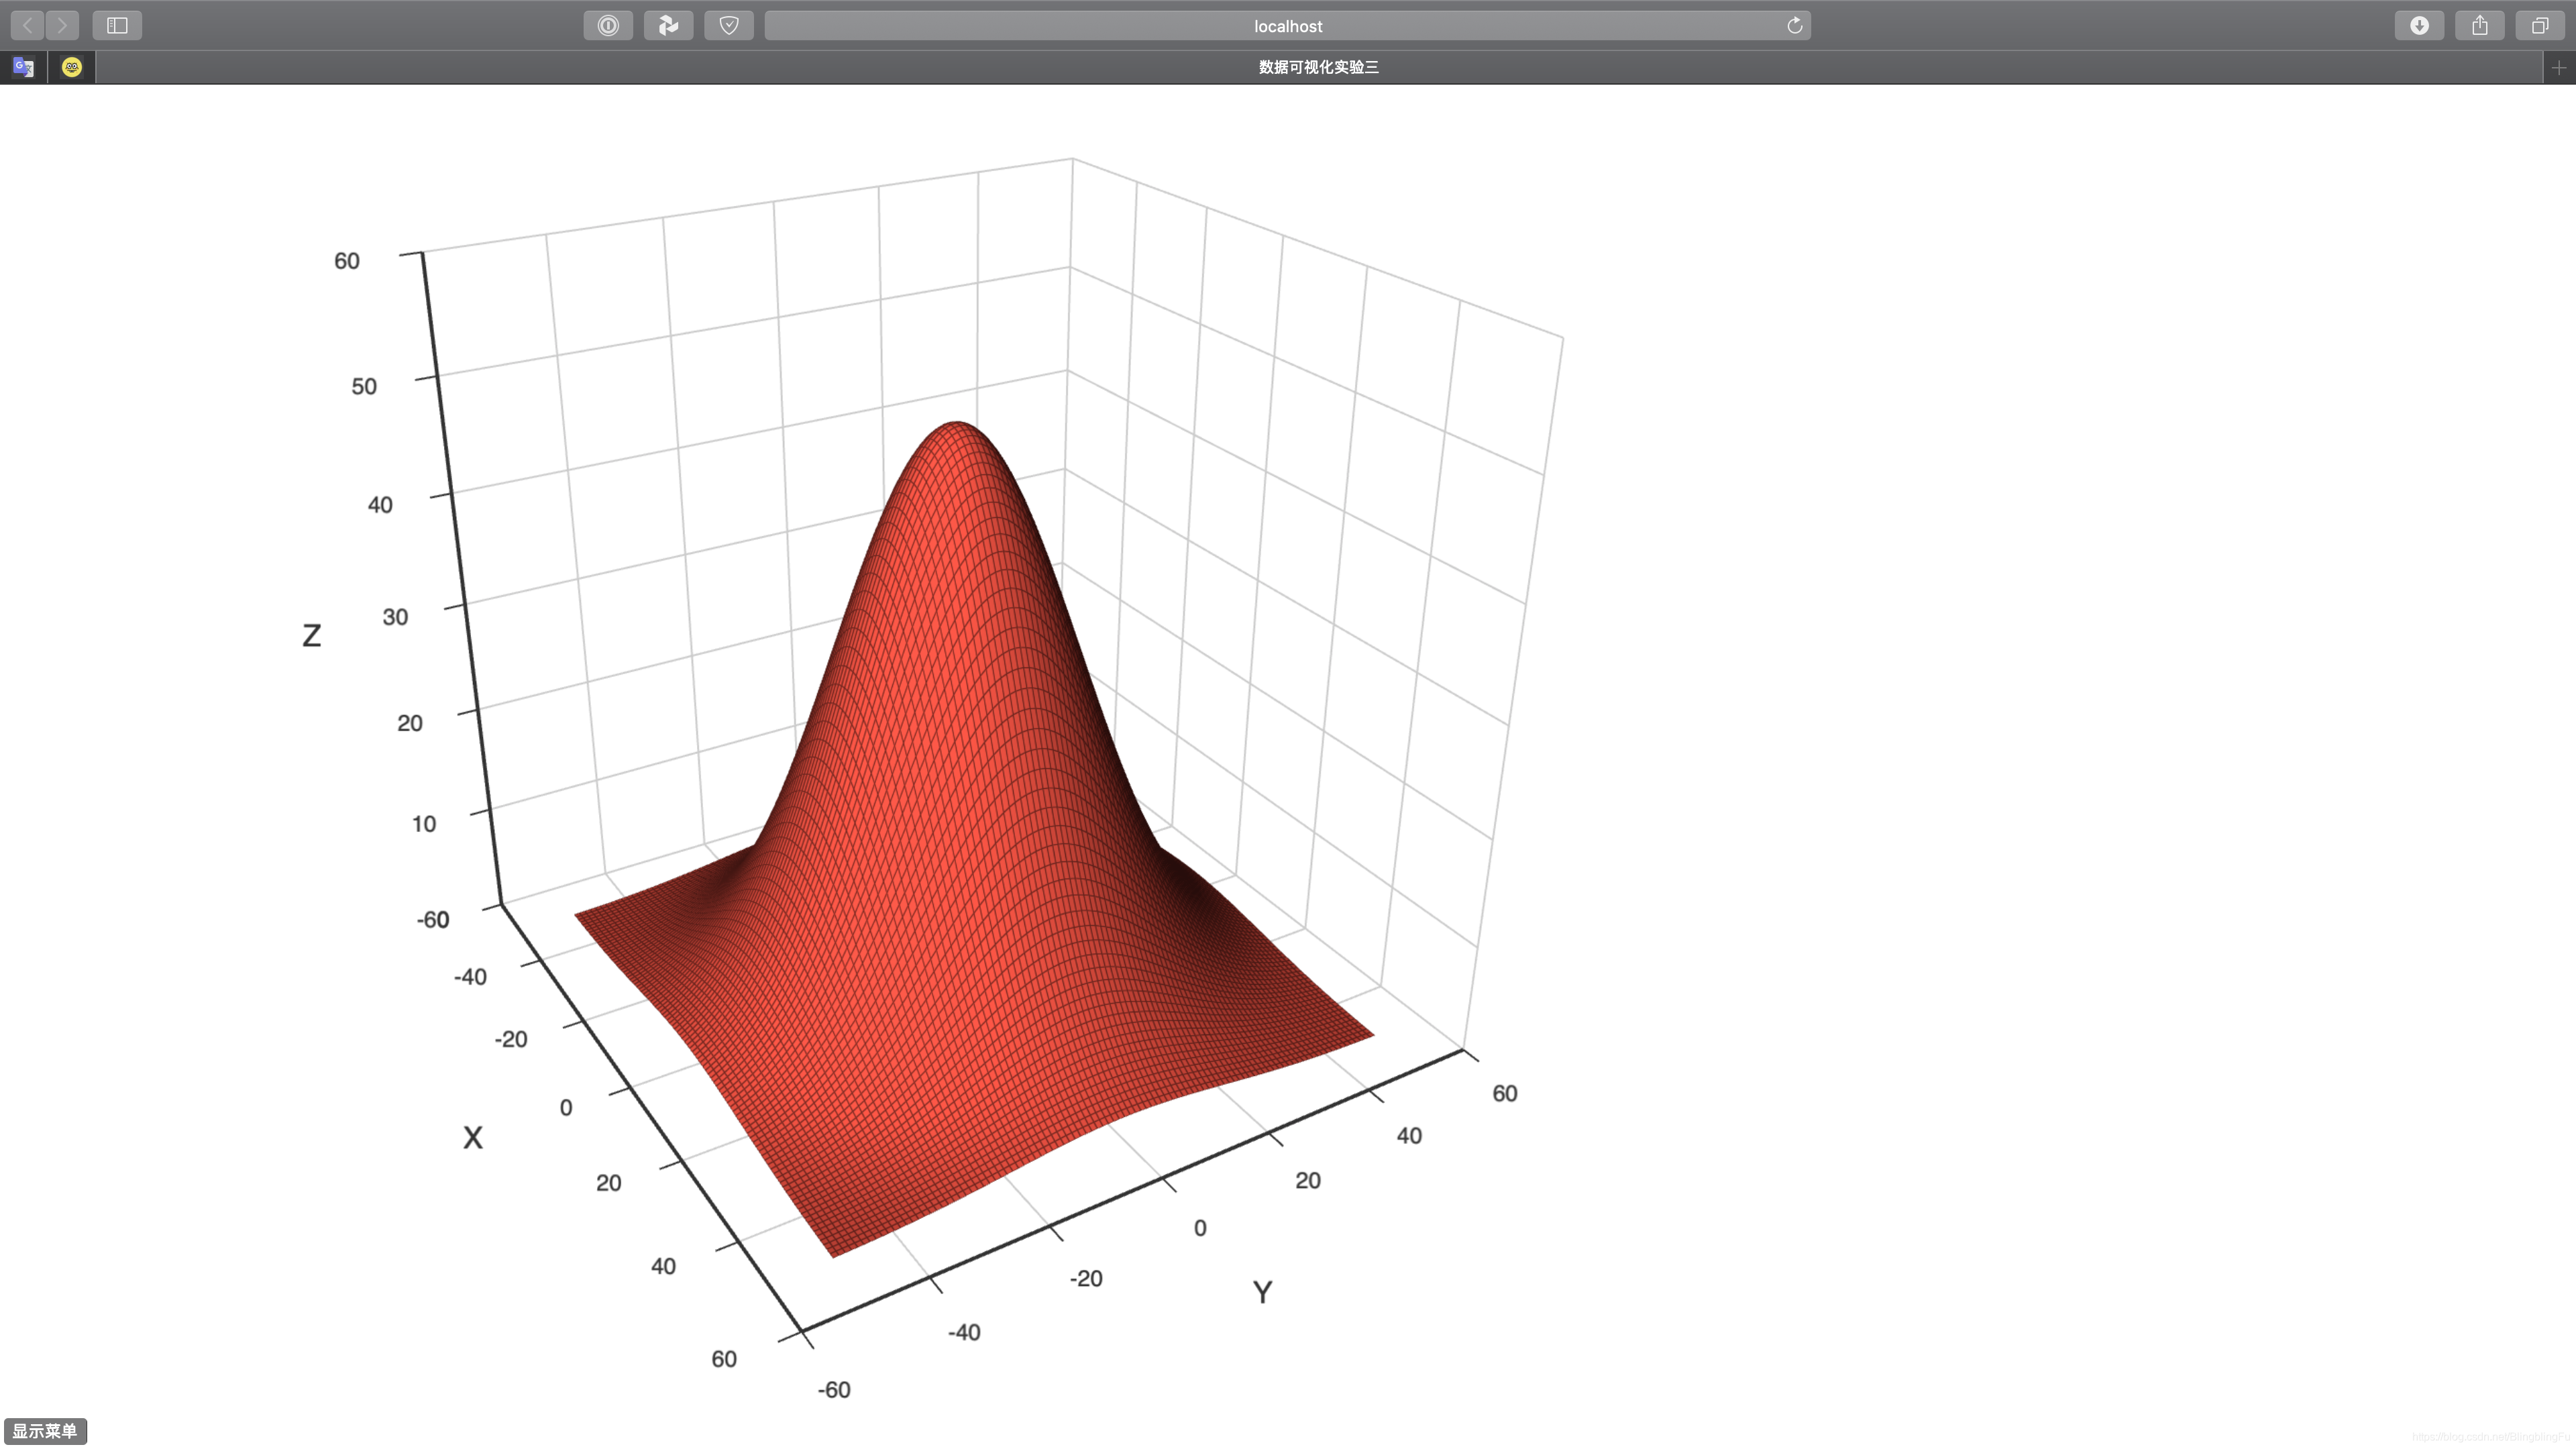Click the 显示菜单 button
Image resolution: width=2576 pixels, height=1449 pixels.
(45, 1431)
